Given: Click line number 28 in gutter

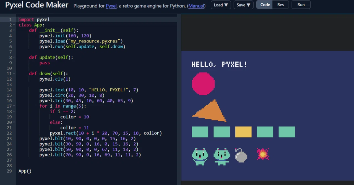Looking at the screenshot, I should [x=10, y=165].
